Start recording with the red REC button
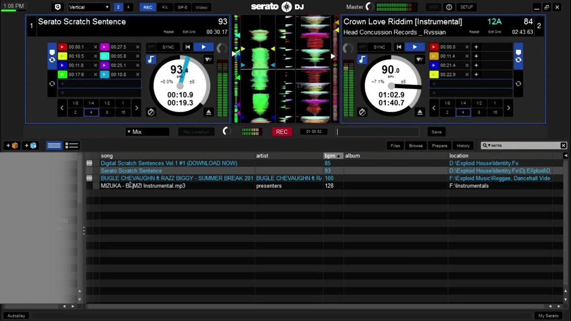This screenshot has height=321, width=571. coord(282,132)
